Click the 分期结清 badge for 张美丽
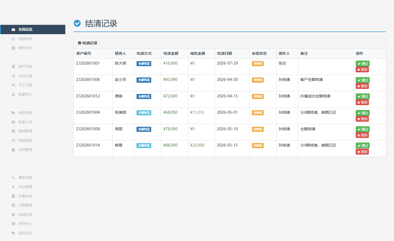Image resolution: width=394 pixels, height=241 pixels. 144,113
